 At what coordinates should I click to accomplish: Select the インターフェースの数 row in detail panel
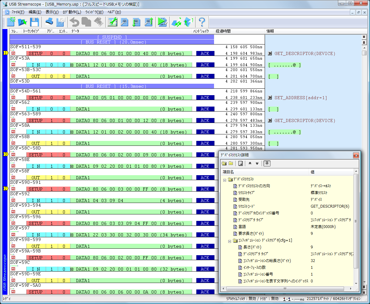tap(287, 268)
